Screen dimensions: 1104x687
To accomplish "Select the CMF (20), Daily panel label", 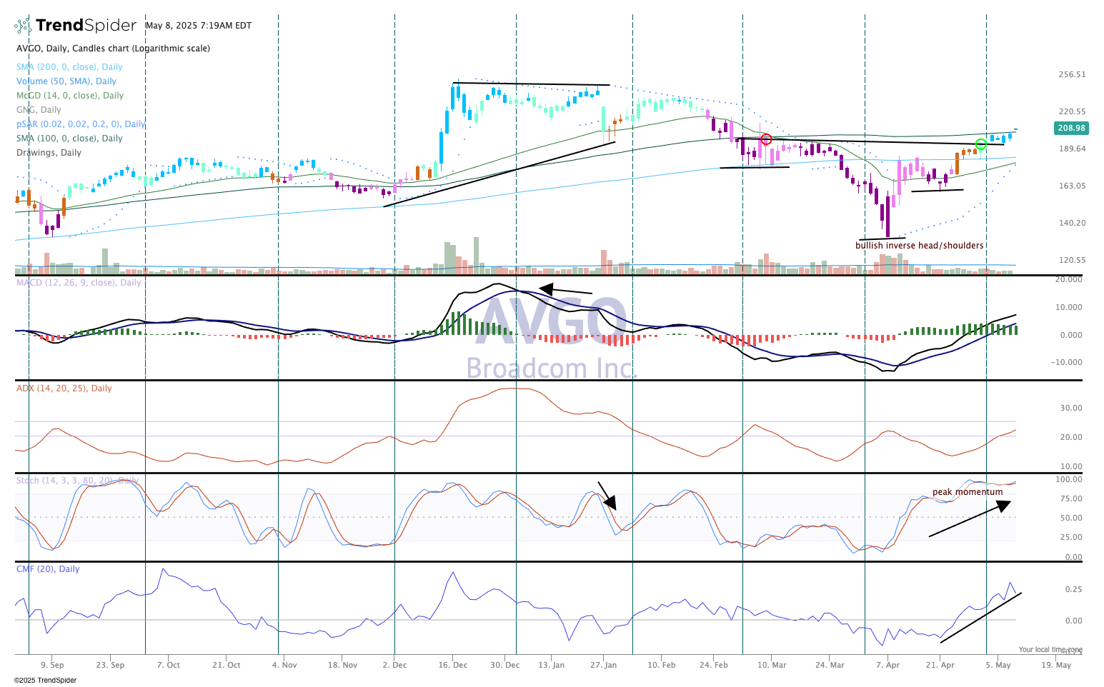I will [48, 569].
